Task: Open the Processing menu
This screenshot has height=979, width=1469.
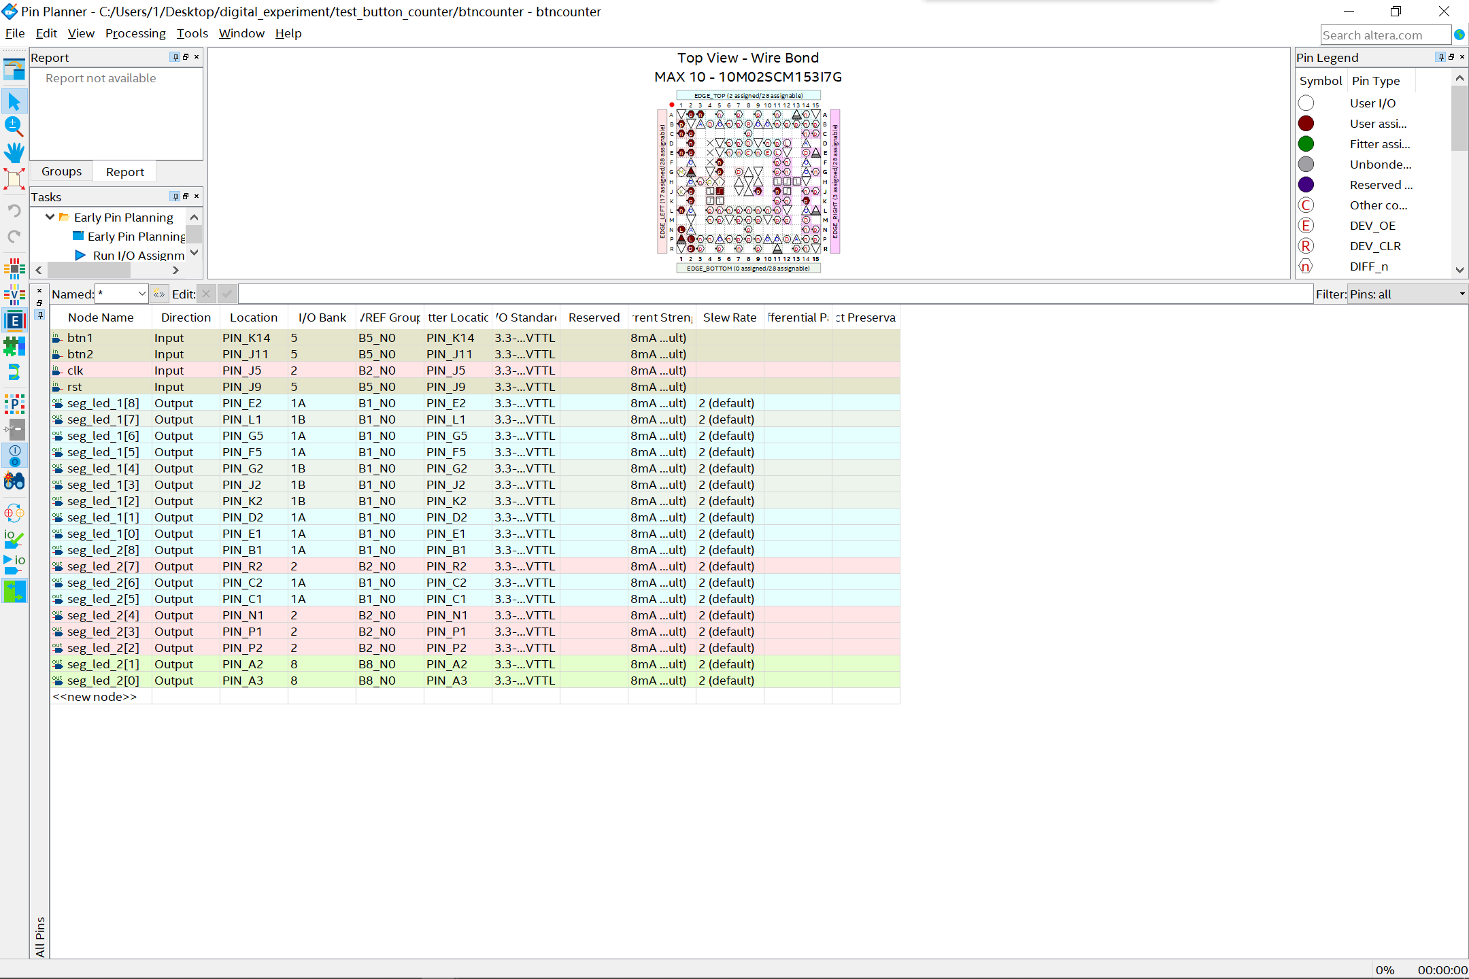Action: pos(135,33)
